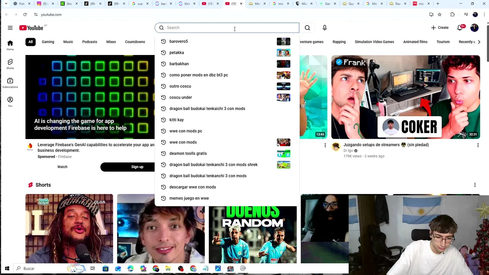Switch to the Instagram browser tab
This screenshot has width=489, height=275.
click(x=45, y=4)
